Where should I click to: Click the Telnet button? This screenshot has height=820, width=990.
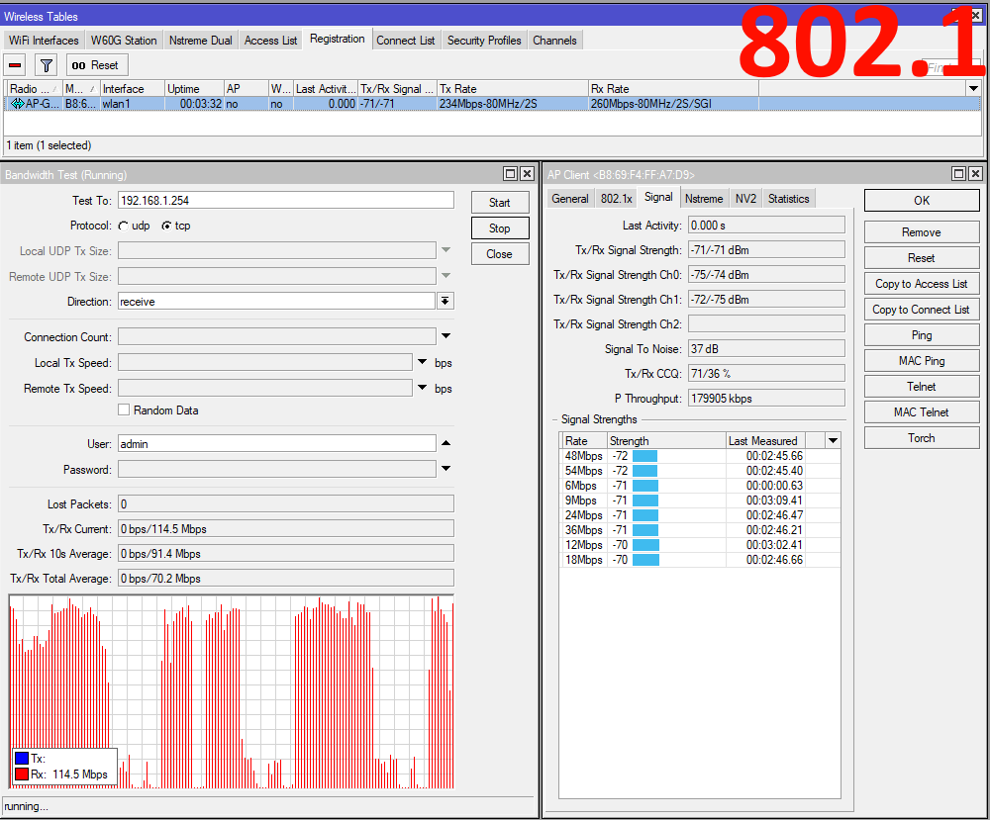tap(922, 387)
